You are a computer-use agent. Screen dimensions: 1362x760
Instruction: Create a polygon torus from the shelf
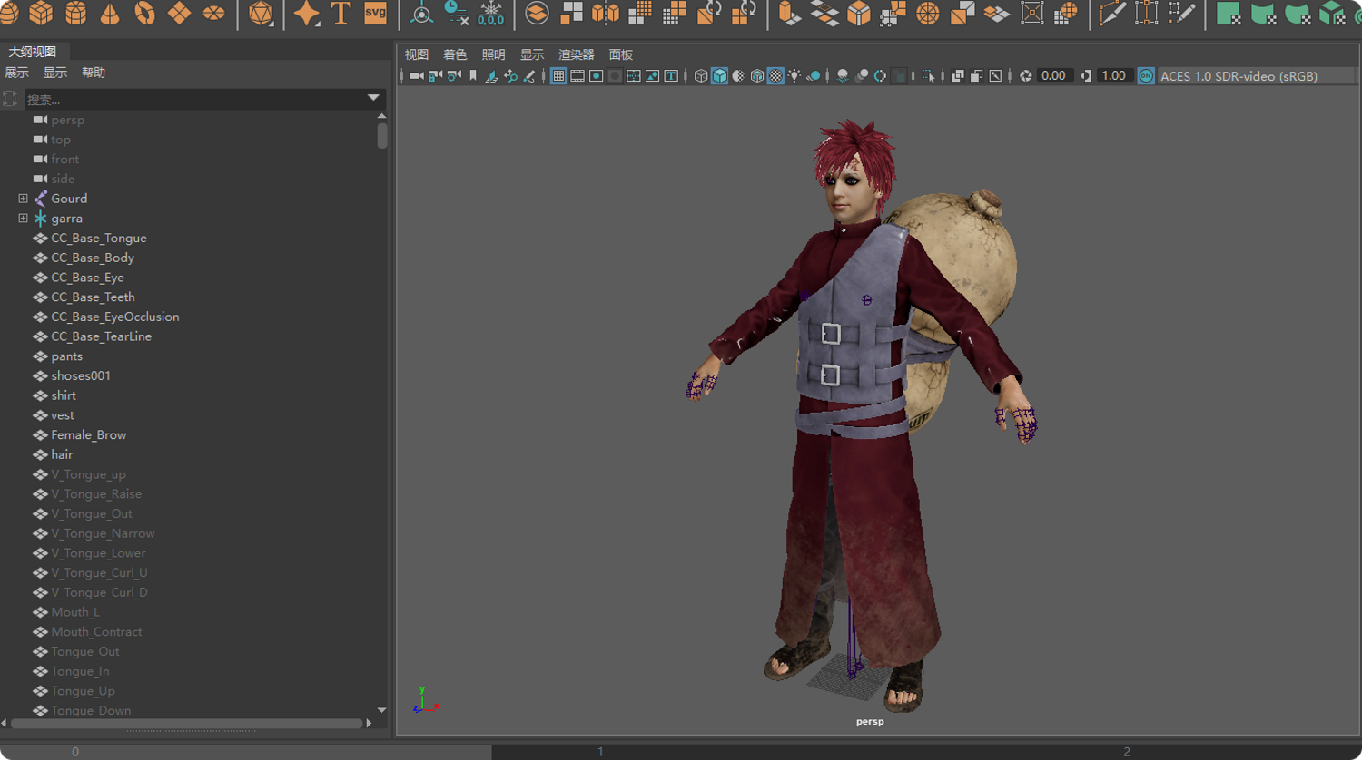(144, 14)
